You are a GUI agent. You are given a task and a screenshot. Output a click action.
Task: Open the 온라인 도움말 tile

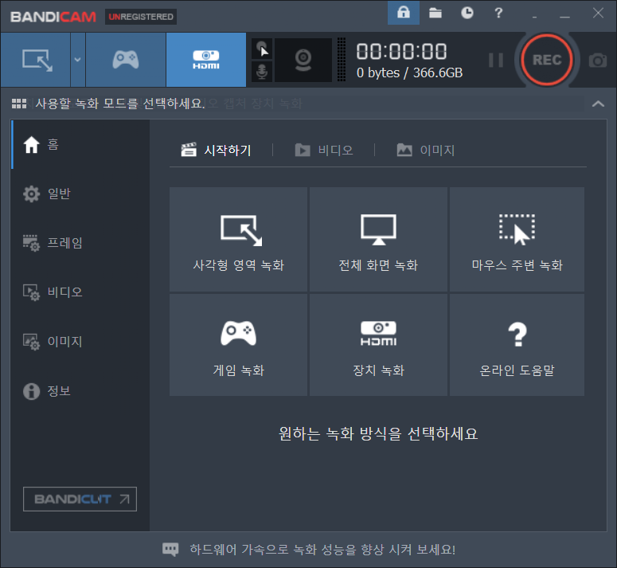[517, 345]
